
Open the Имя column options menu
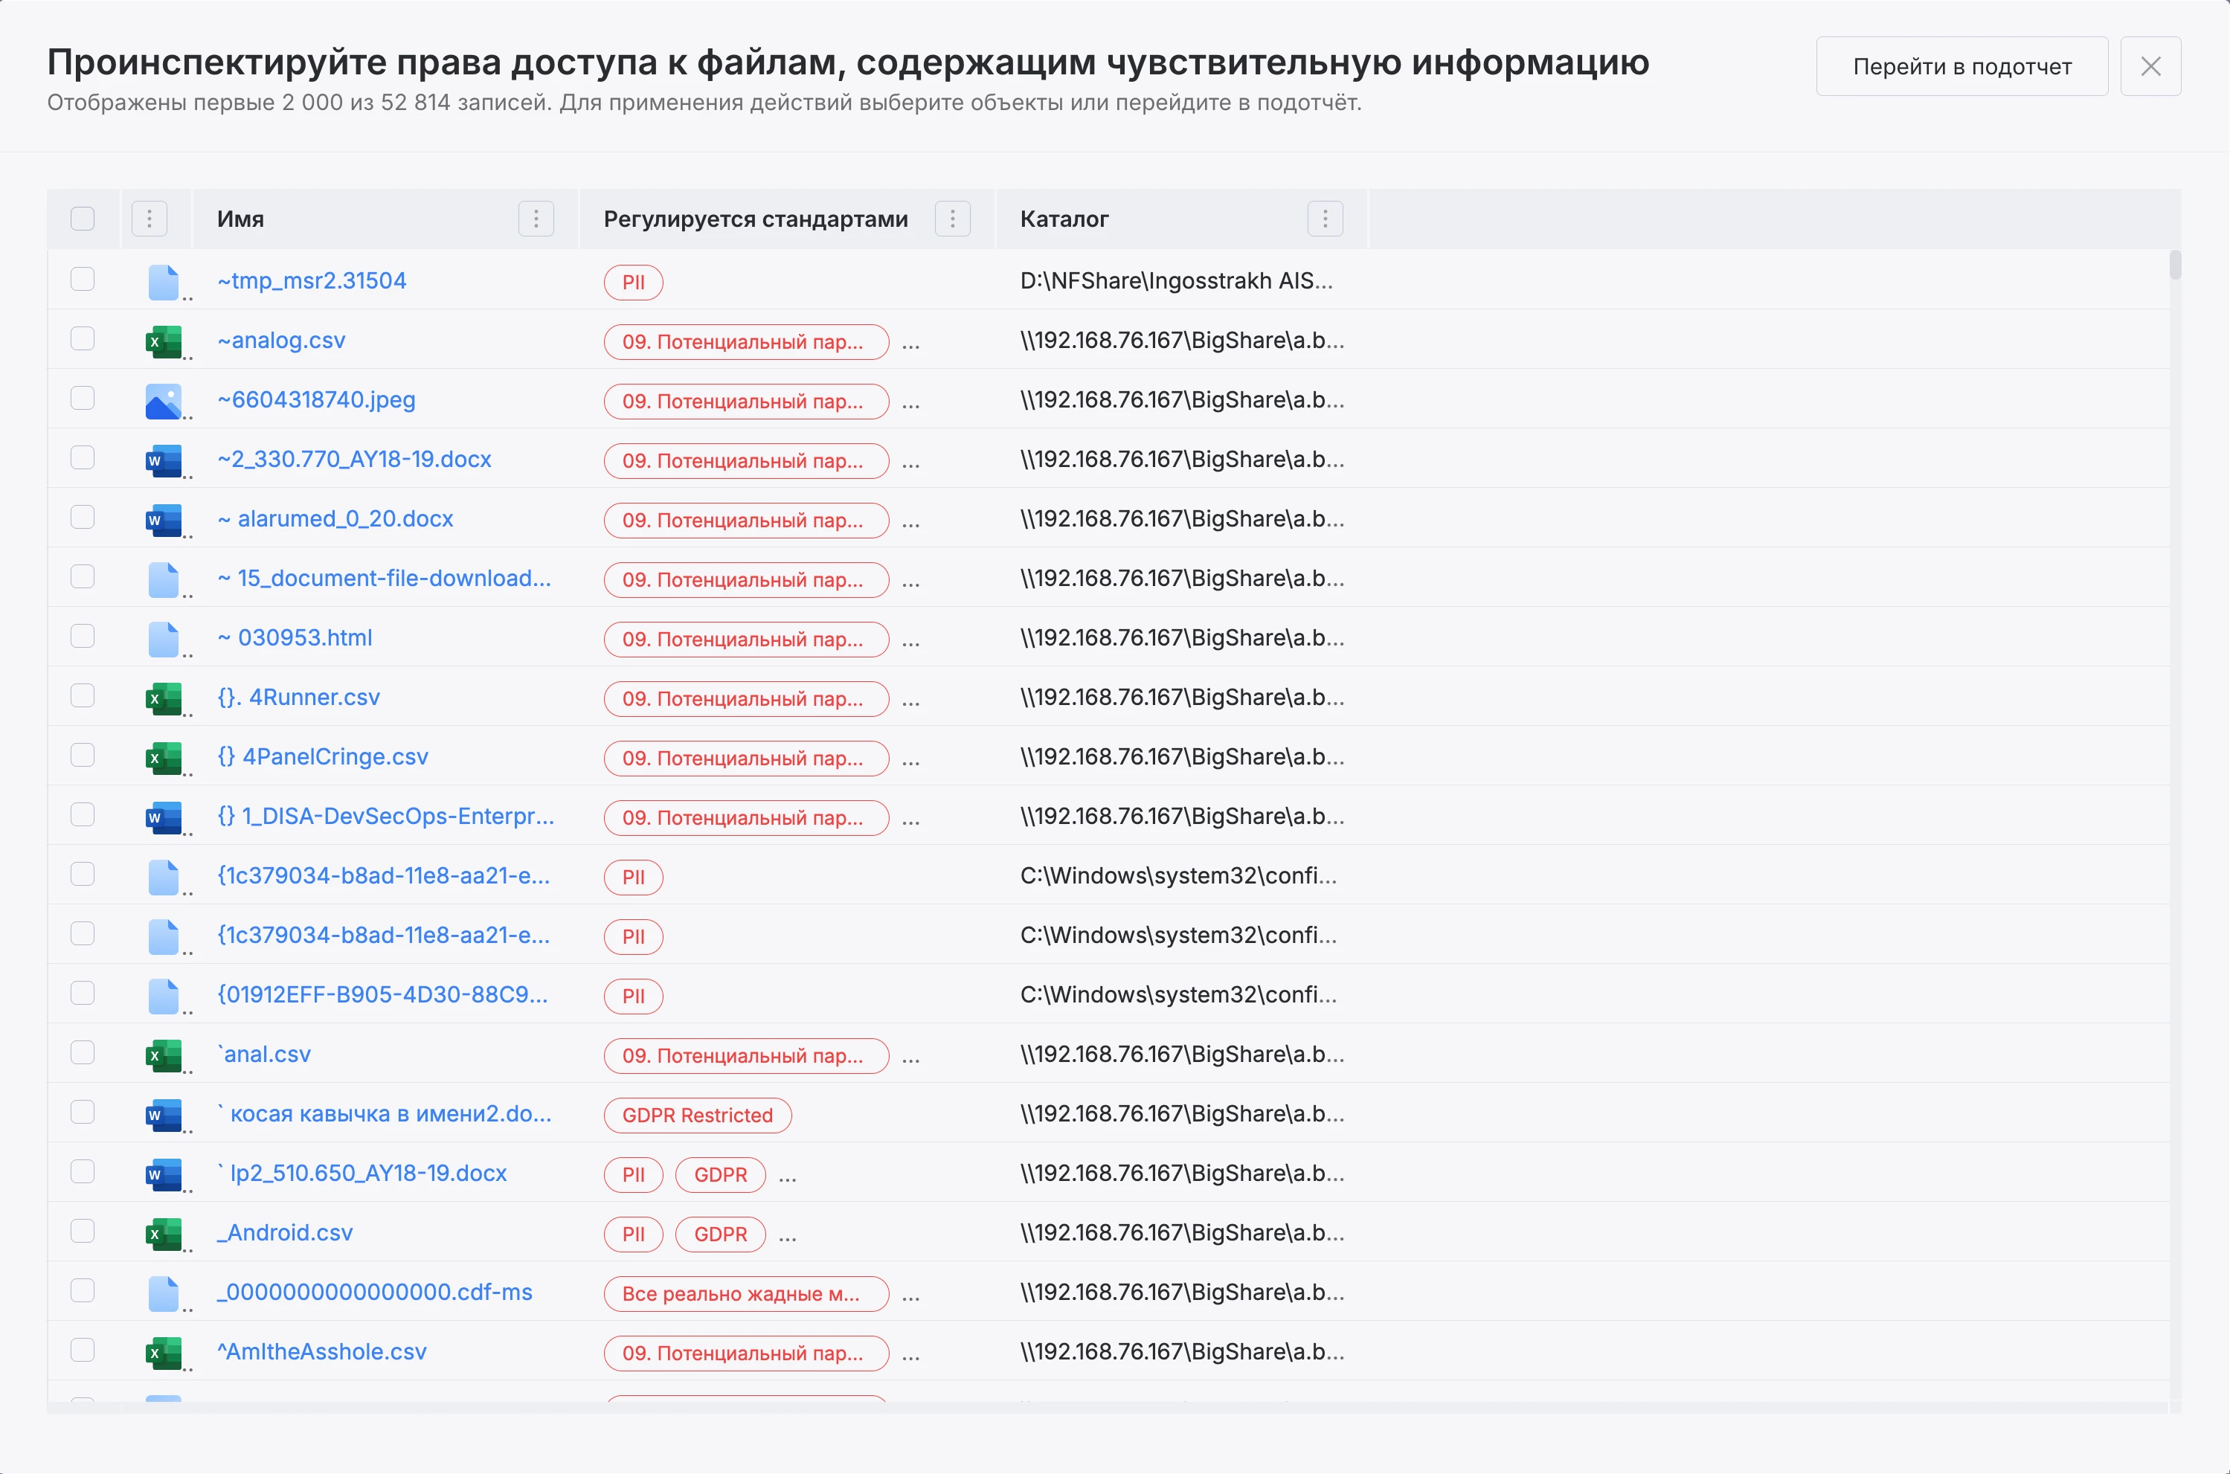(536, 219)
